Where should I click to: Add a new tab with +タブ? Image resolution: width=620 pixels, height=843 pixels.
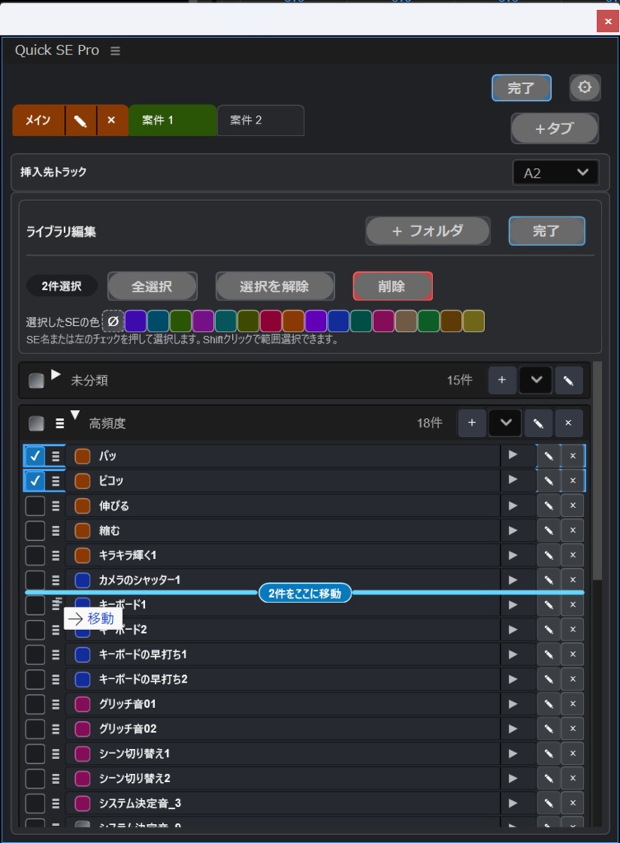pos(554,128)
